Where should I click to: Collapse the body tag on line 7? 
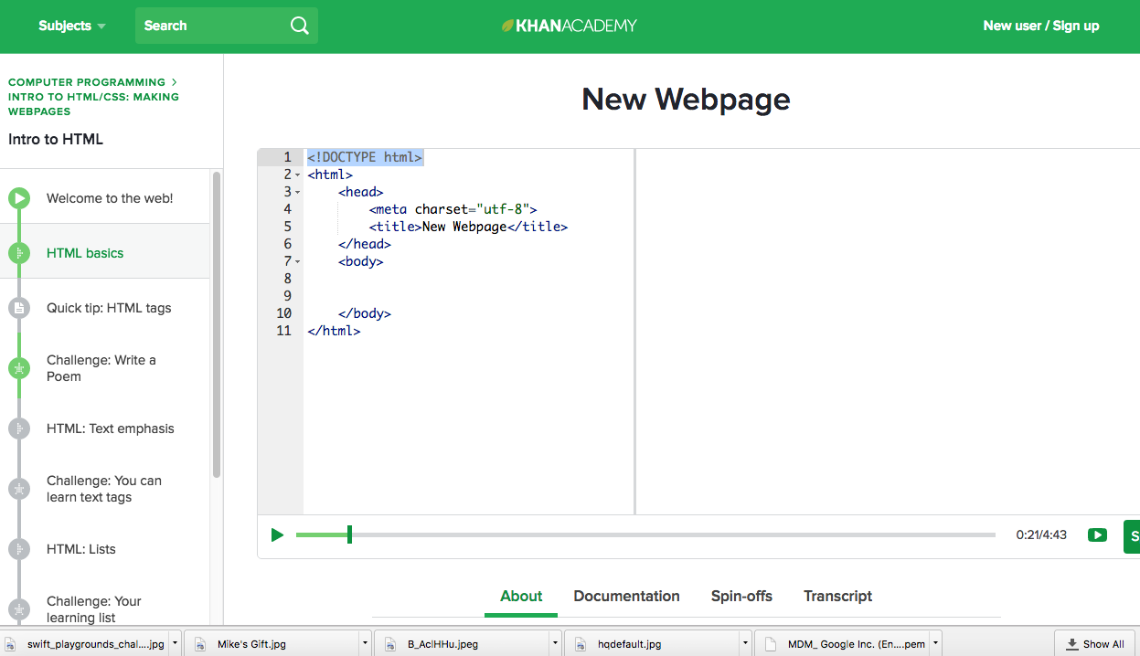[298, 261]
